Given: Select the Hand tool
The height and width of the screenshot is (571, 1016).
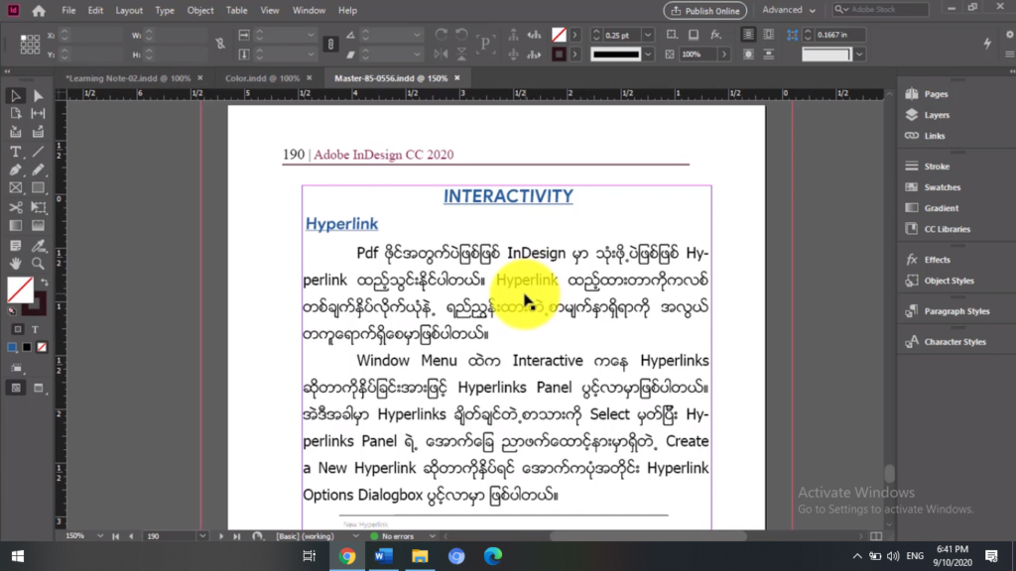Looking at the screenshot, I should click(x=16, y=264).
